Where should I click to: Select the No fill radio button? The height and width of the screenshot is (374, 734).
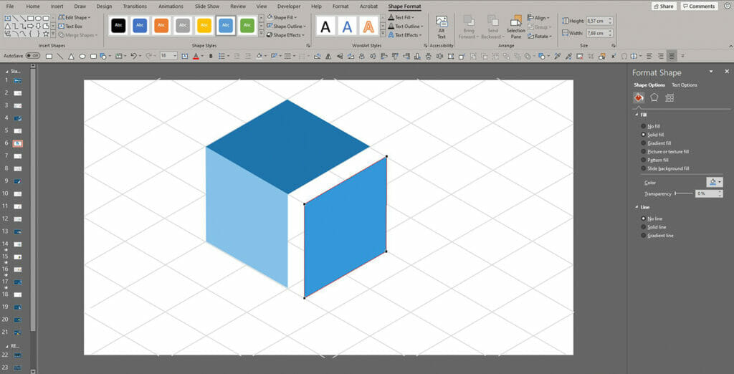(x=643, y=126)
